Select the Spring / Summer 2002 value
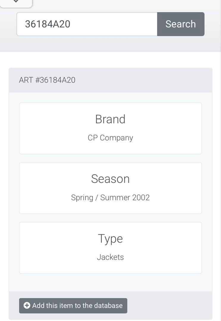Screen dimensions: 221x321 [110, 198]
